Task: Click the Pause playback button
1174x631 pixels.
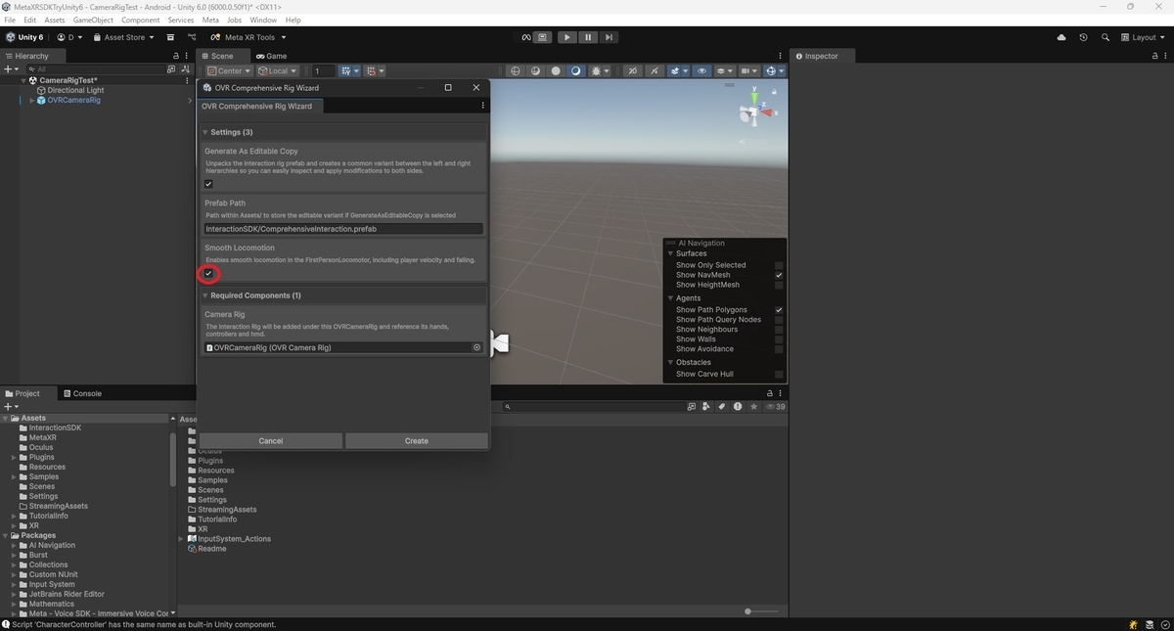Action: pos(588,37)
